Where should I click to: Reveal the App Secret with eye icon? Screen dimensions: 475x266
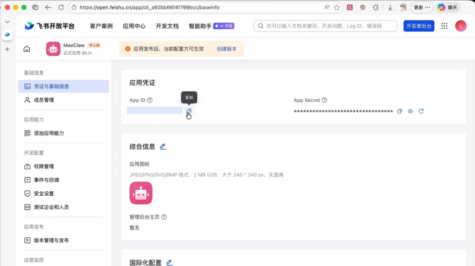coord(410,111)
